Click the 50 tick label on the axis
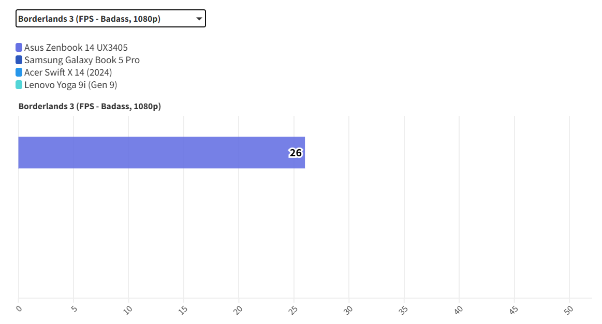Image resolution: width=602 pixels, height=324 pixels. click(569, 310)
